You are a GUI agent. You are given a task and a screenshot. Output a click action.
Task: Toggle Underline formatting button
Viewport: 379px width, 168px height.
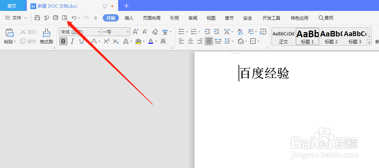click(x=82, y=42)
